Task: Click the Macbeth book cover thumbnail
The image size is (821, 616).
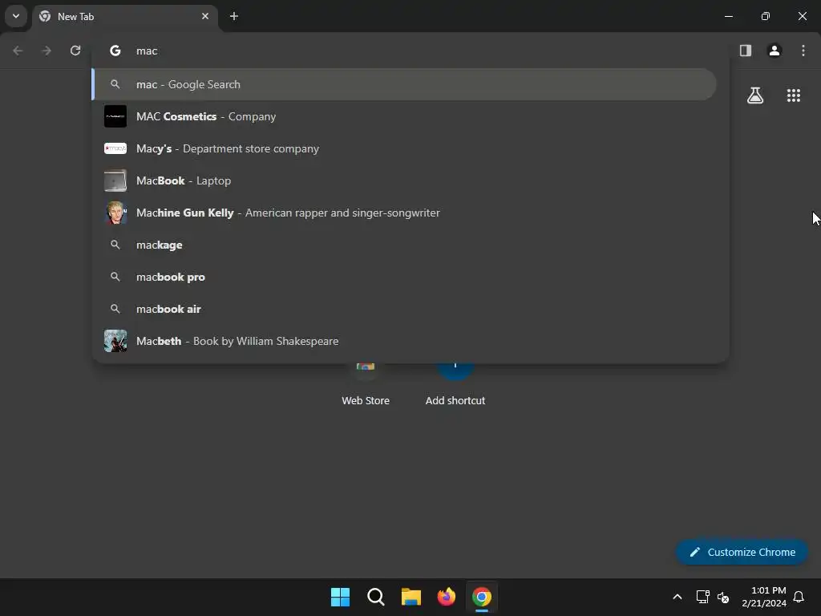Action: pos(115,341)
